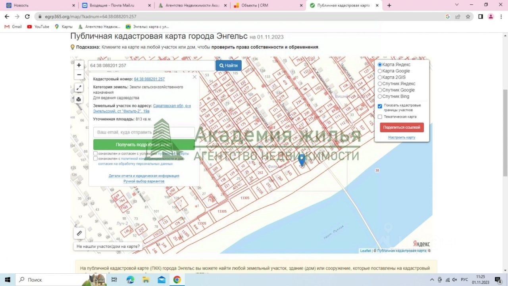Screen dimensions: 508x286
Task: Click Chrome icon on taskbar
Action: click(177, 280)
